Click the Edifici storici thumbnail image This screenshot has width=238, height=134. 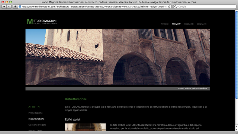[x=85, y=127]
